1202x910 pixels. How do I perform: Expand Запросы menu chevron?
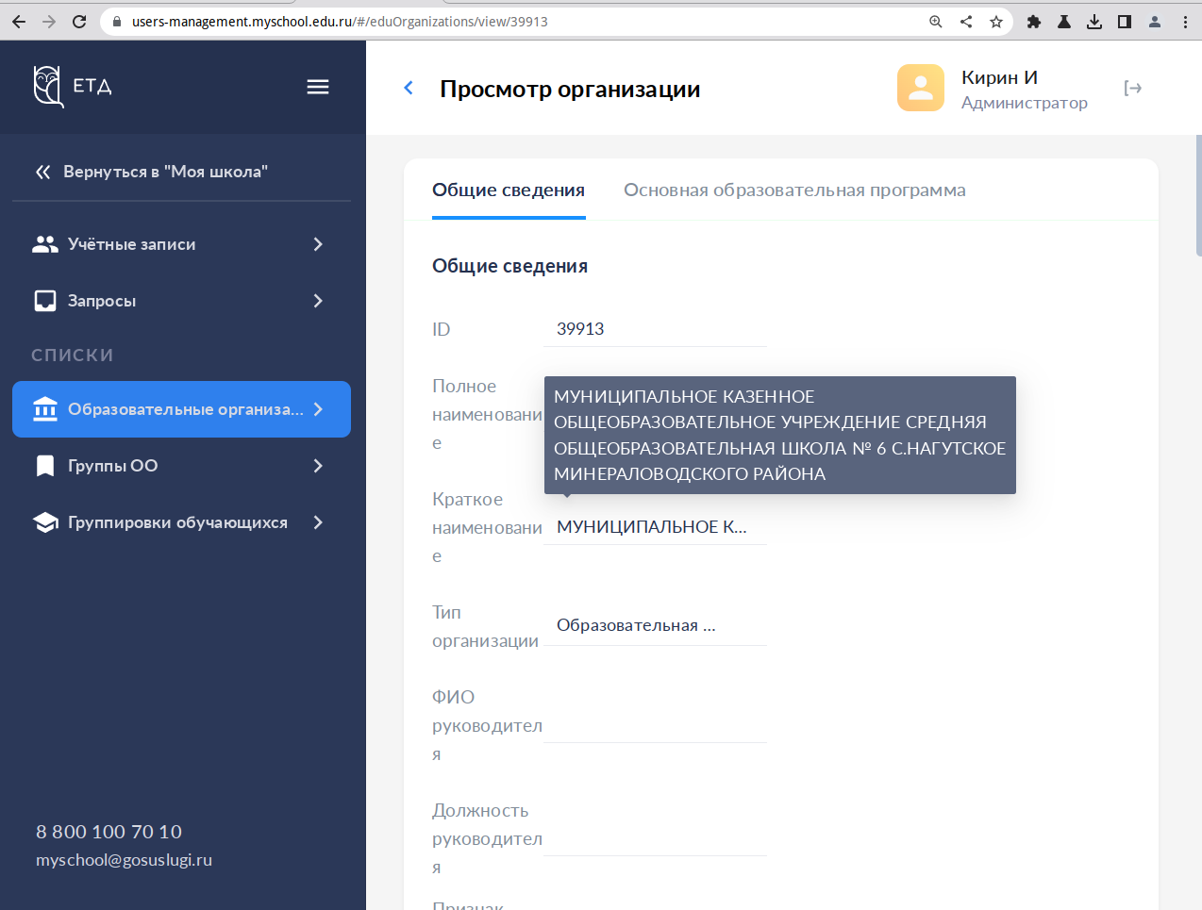tap(318, 301)
